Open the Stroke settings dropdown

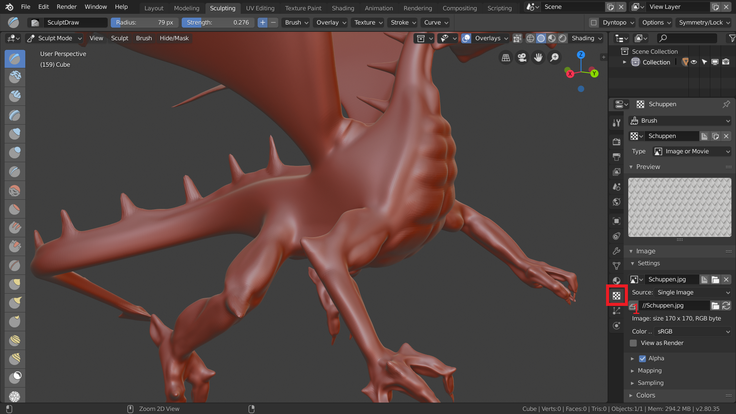point(402,23)
